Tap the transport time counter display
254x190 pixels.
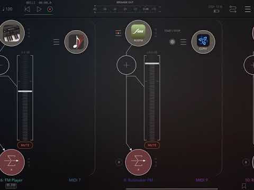tap(39, 3)
